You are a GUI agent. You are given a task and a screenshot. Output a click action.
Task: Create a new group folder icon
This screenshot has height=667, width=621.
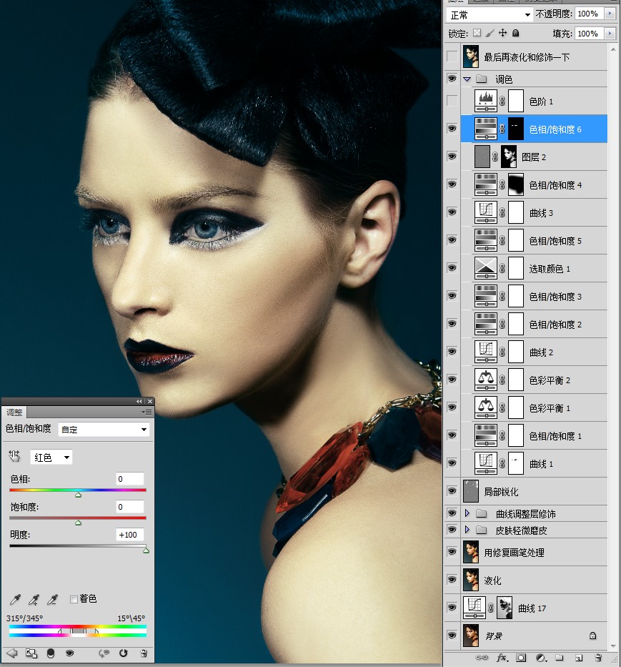(x=560, y=658)
